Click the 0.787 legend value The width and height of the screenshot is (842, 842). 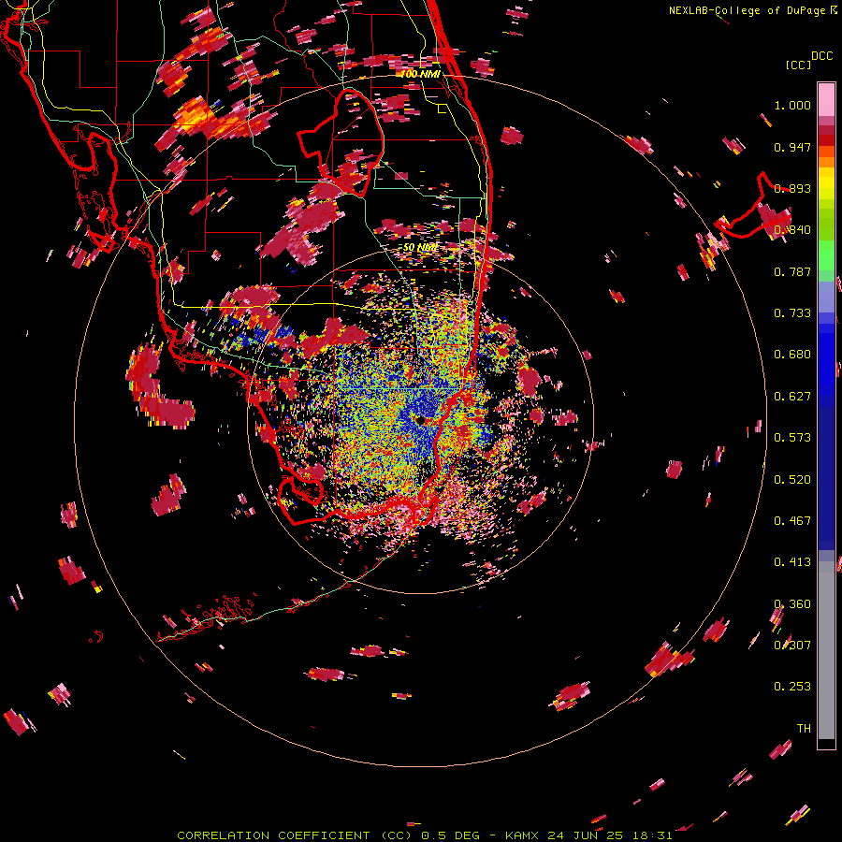click(x=792, y=271)
